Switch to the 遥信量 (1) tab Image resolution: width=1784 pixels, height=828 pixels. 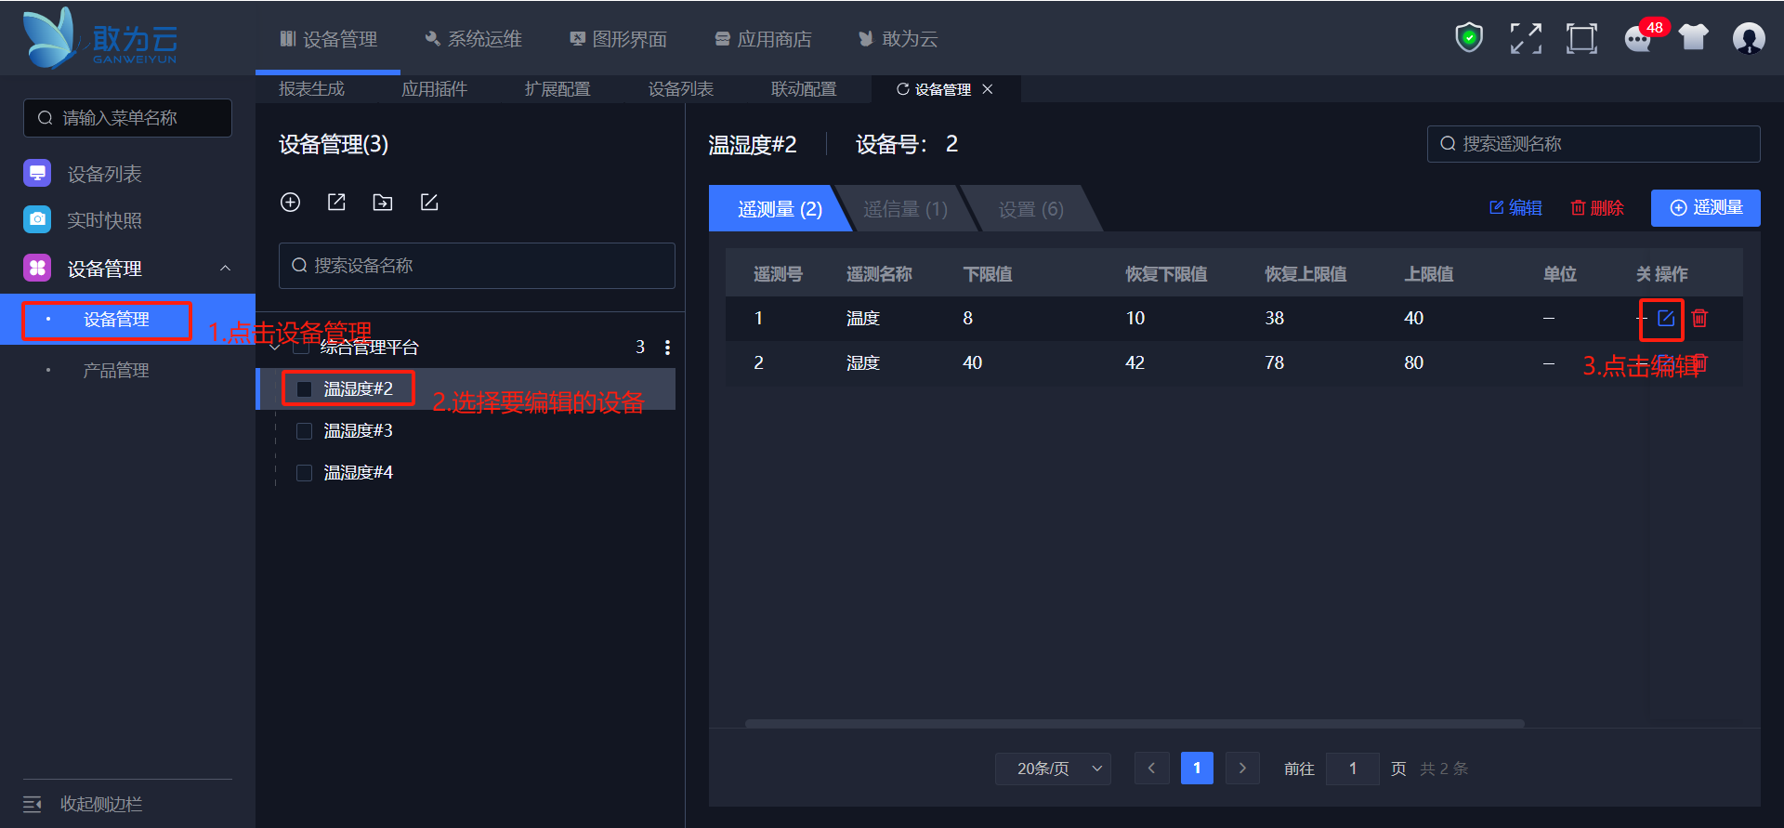(904, 209)
